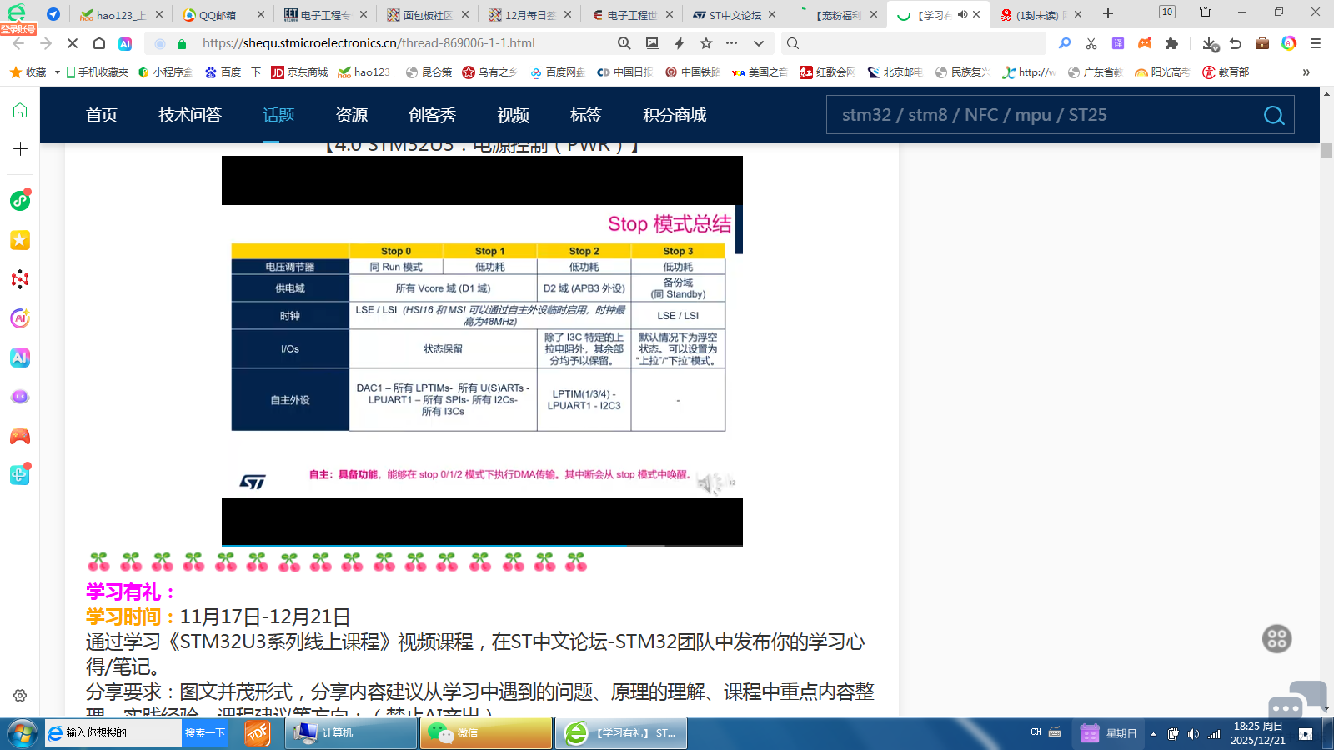Open the 中国日报 bookmark
Image resolution: width=1334 pixels, height=750 pixels.
tap(625, 72)
